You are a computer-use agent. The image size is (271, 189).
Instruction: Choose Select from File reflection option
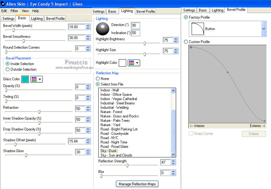click(98, 84)
